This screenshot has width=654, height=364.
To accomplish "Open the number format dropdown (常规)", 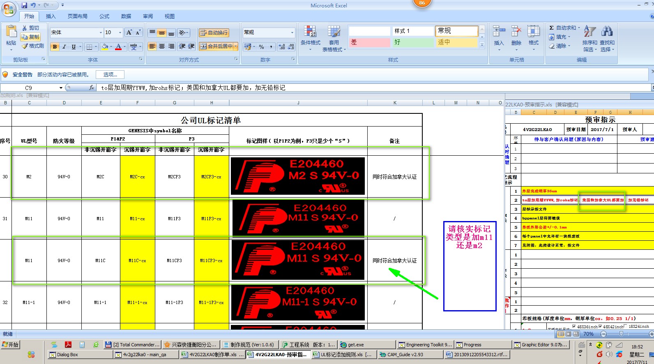I will pyautogui.click(x=292, y=32).
